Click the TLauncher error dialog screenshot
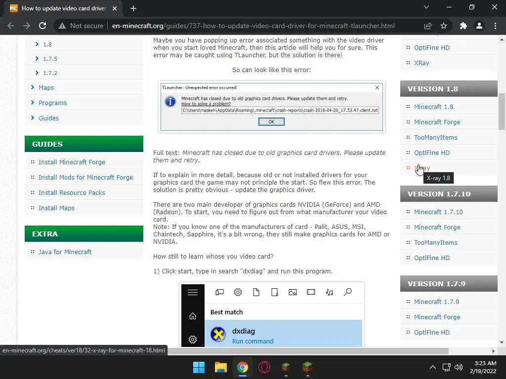The width and height of the screenshot is (506, 379). [x=271, y=107]
